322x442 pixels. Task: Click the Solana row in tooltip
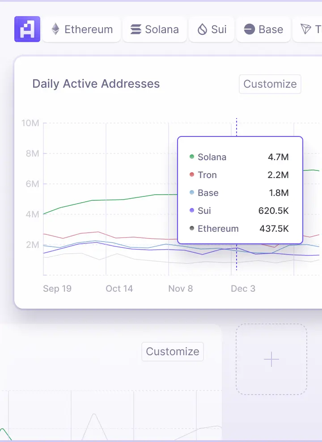click(239, 157)
